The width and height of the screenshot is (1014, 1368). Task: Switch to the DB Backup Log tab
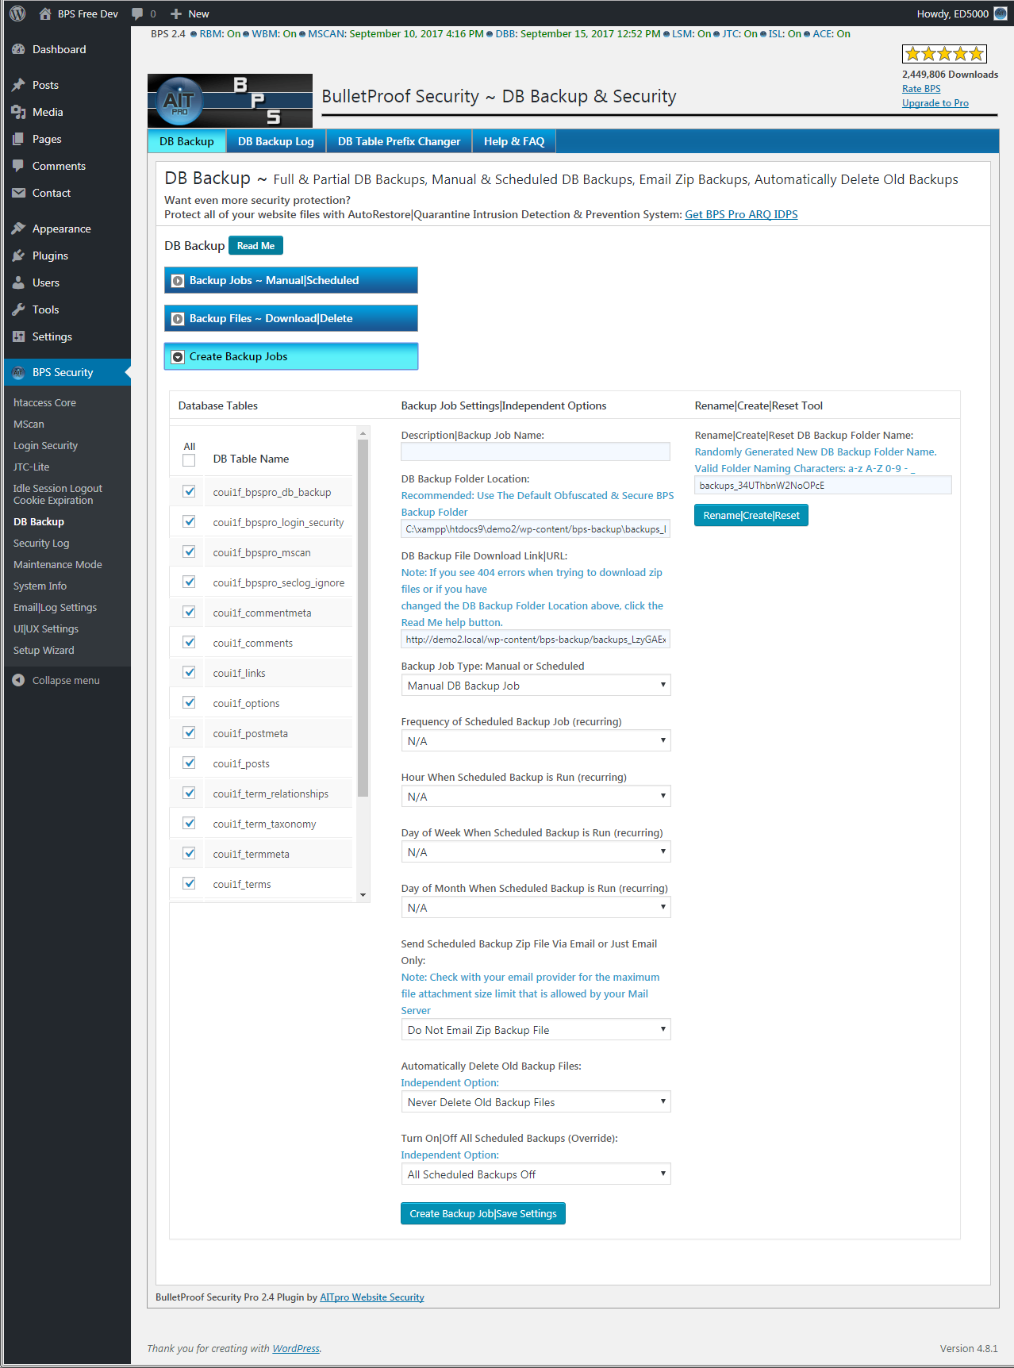point(276,141)
